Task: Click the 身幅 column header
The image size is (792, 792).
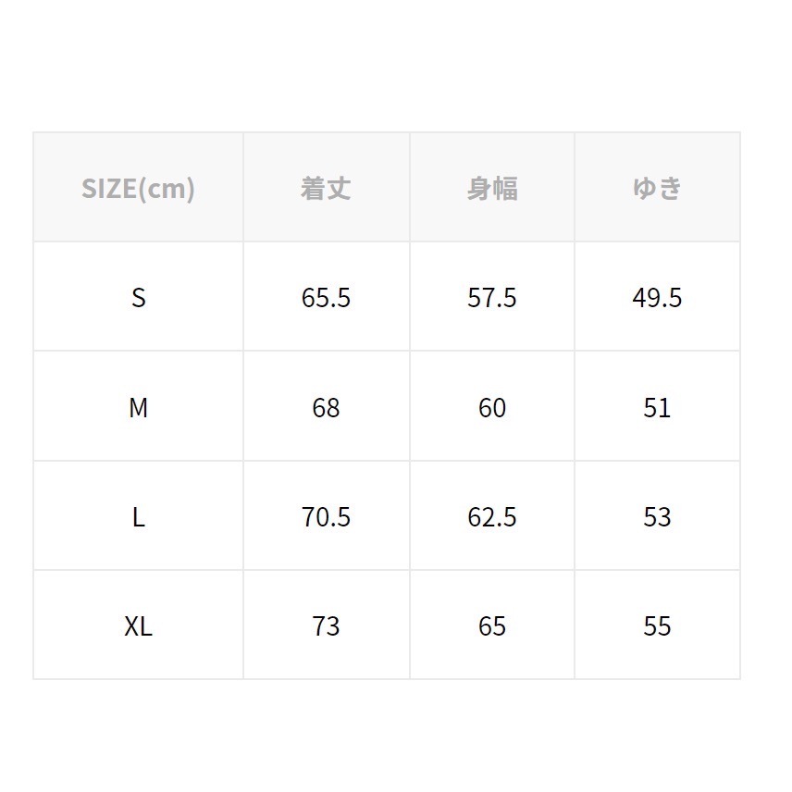Action: 492,189
